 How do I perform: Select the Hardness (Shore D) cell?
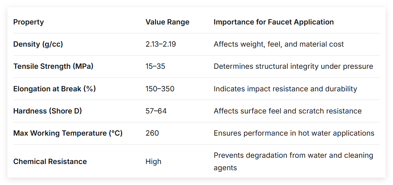tap(48, 111)
